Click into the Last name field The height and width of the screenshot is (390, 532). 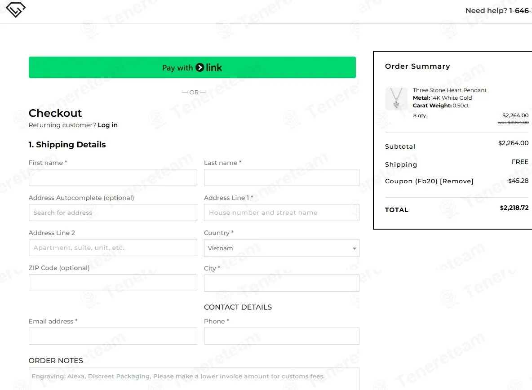coord(281,177)
